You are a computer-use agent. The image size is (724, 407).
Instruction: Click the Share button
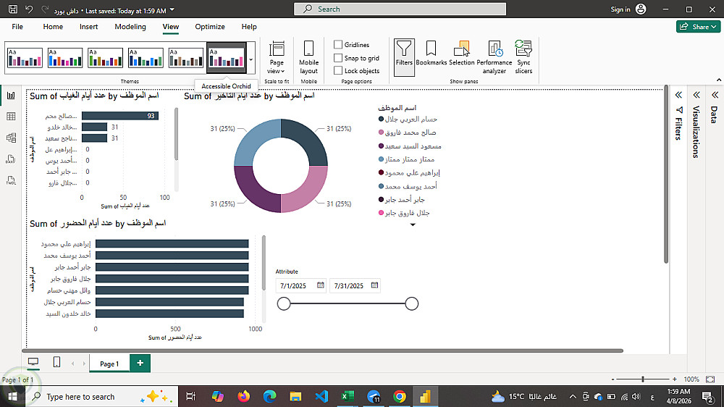(x=698, y=27)
